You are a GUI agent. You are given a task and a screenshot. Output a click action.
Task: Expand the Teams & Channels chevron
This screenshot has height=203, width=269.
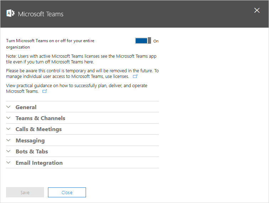coord(9,118)
